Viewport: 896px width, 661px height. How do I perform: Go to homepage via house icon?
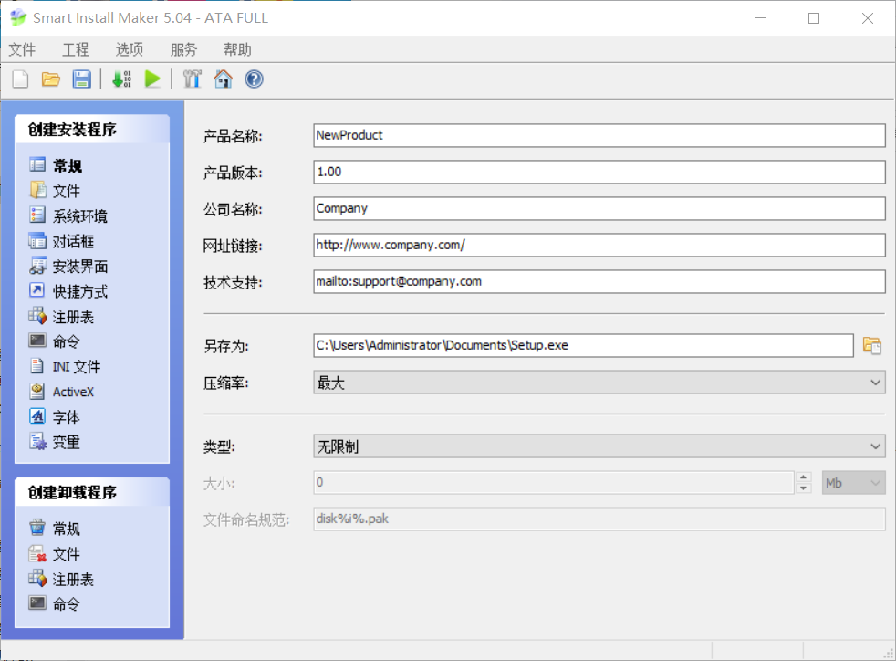(223, 79)
